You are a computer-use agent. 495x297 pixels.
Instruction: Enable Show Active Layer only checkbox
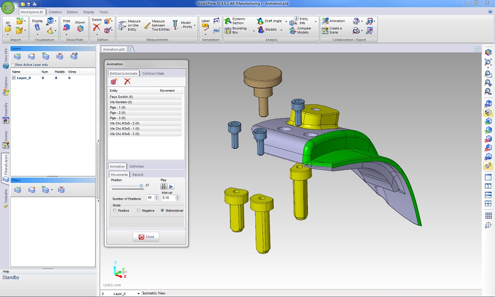pos(13,65)
